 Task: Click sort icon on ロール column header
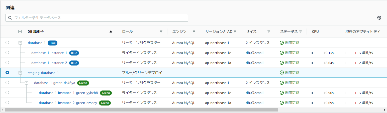click(x=161, y=32)
